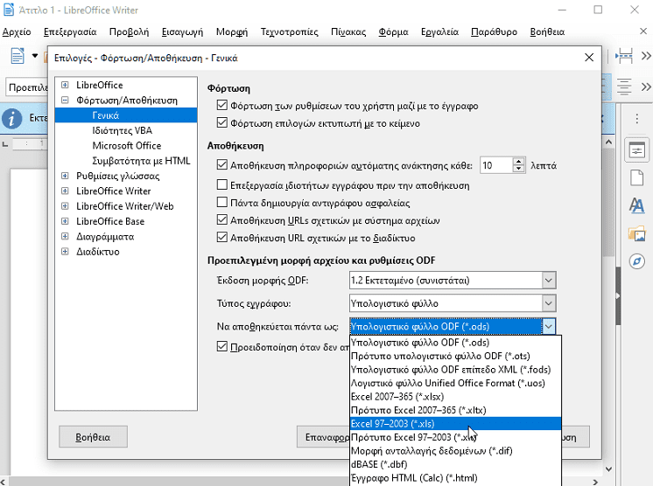Viewport: 653px width, 486px height.
Task: Open the Τύπος εγγράφου dropdown
Action: (x=549, y=303)
